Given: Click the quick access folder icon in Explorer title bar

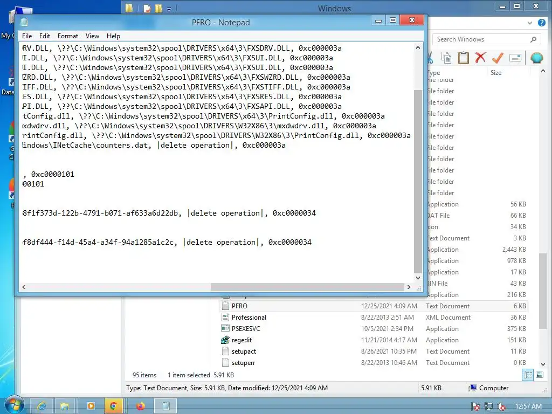Looking at the screenshot, I should click(x=129, y=8).
